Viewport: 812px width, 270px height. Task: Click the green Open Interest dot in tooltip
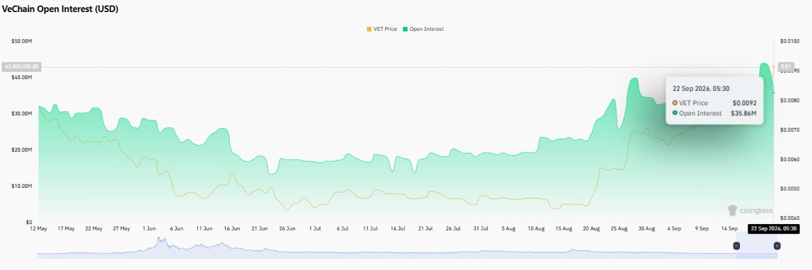click(x=675, y=113)
